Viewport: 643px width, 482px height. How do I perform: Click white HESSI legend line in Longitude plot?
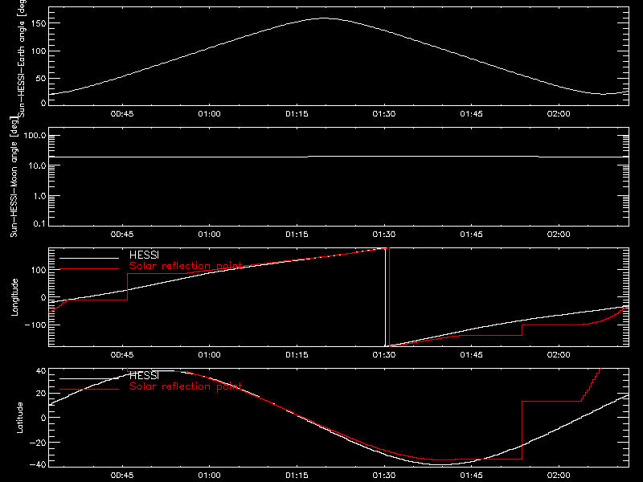pyautogui.click(x=89, y=258)
